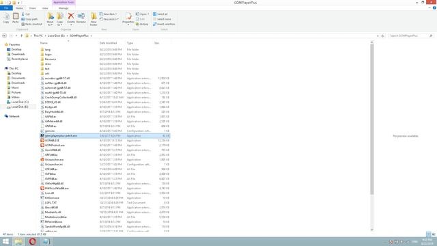Select Network in the navigation pane
Image resolution: width=437 pixels, height=246 pixels.
pyautogui.click(x=14, y=116)
